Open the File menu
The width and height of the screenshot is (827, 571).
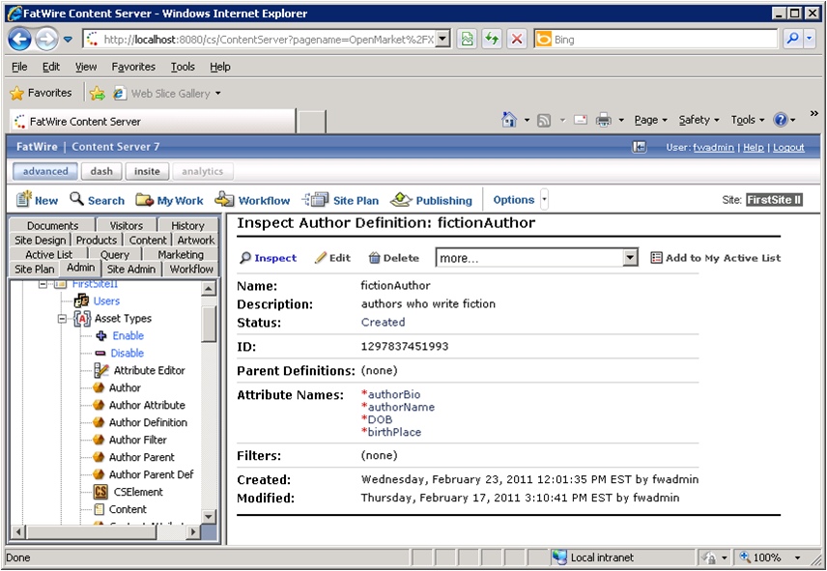19,67
